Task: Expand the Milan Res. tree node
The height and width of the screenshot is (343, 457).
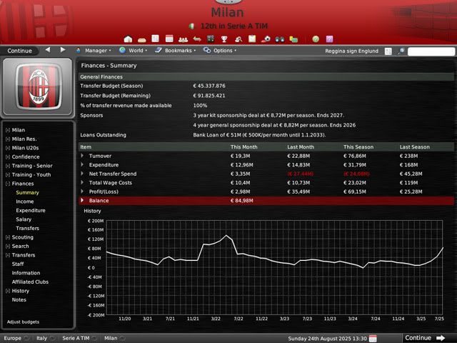Action: (x=8, y=139)
